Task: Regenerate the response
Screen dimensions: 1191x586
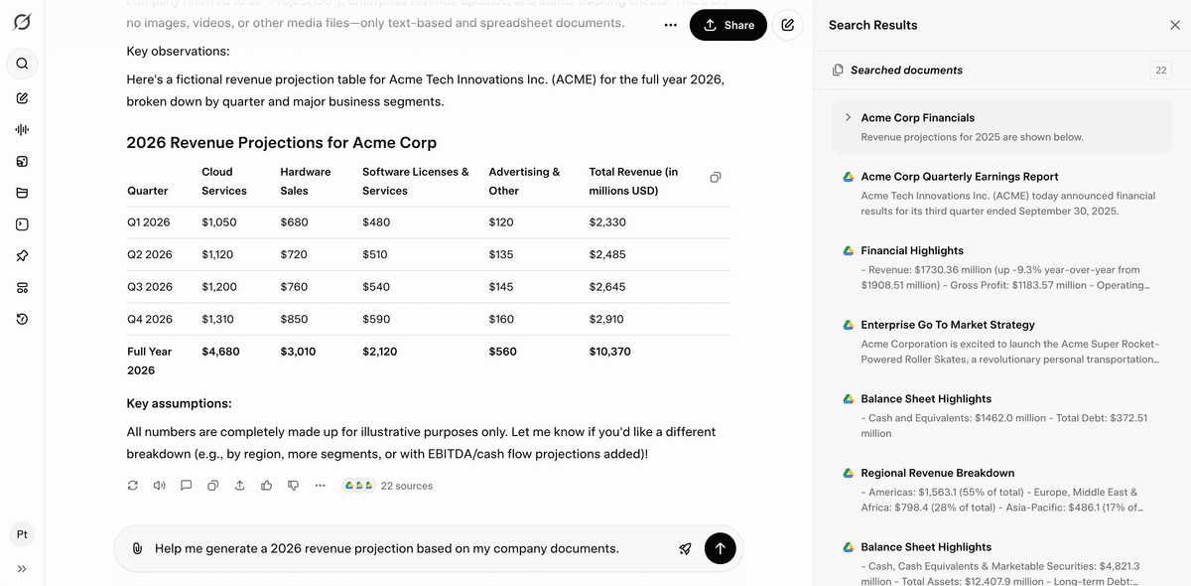Action: pyautogui.click(x=133, y=486)
